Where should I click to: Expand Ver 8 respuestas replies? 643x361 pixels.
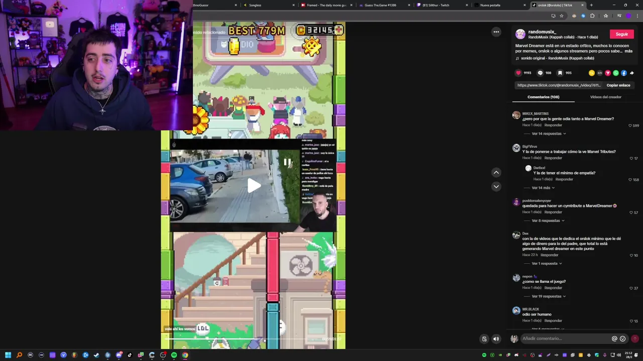pos(548,221)
